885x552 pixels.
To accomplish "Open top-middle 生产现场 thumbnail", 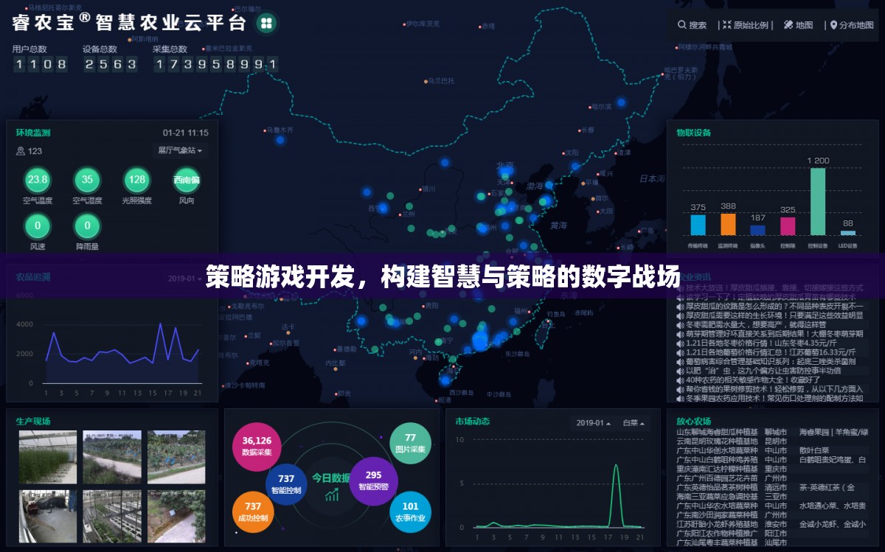I will click(x=112, y=457).
